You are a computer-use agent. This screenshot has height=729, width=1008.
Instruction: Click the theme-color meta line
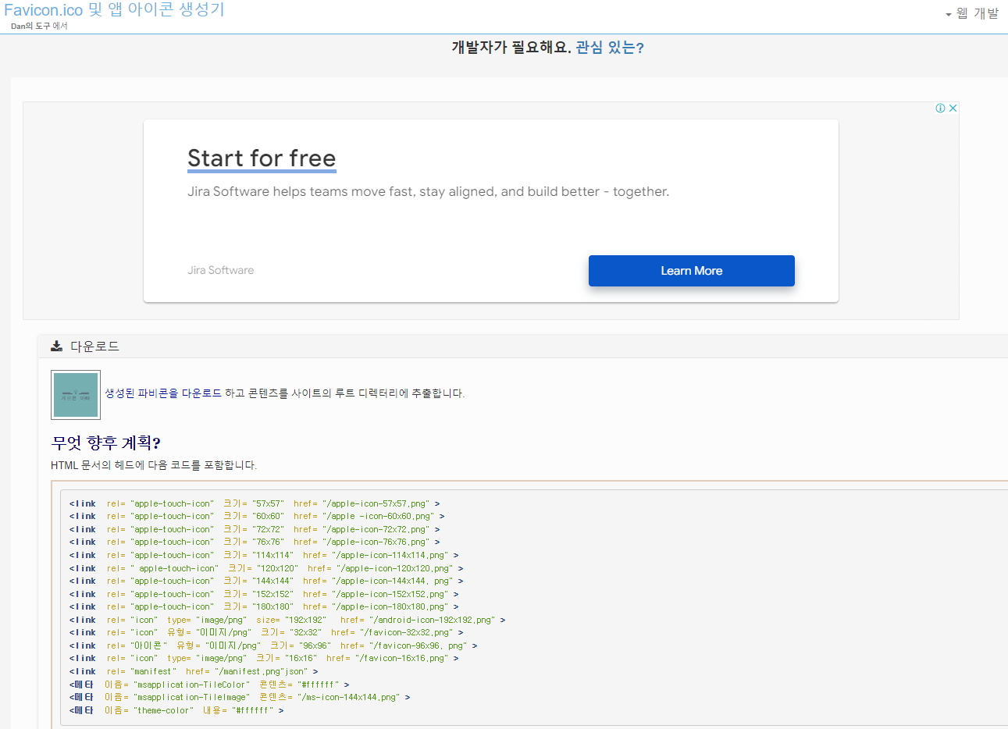pos(176,710)
